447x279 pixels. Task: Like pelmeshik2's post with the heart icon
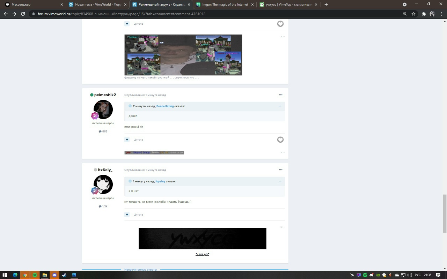pyautogui.click(x=280, y=139)
